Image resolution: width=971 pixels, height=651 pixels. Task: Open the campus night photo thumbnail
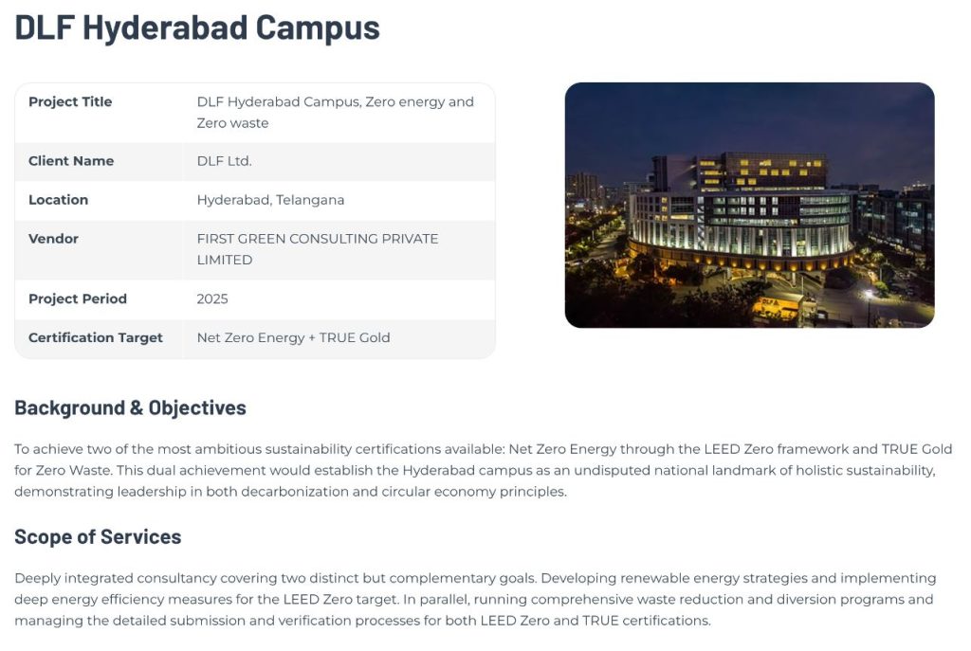click(749, 205)
